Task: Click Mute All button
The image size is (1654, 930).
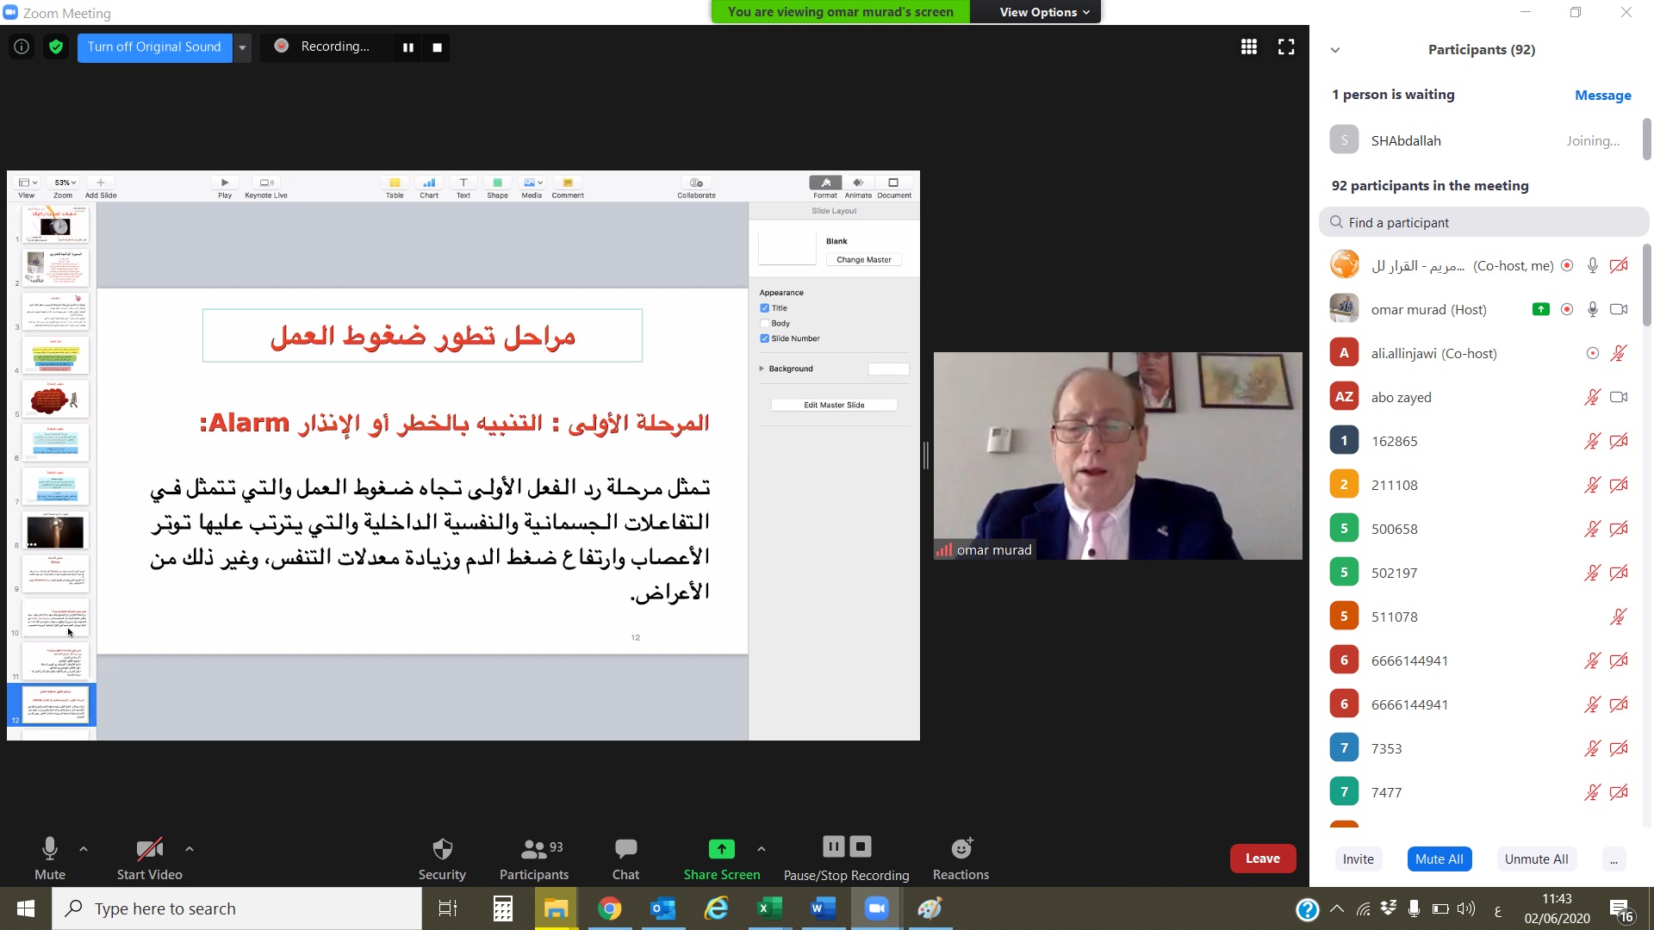Action: pyautogui.click(x=1439, y=859)
